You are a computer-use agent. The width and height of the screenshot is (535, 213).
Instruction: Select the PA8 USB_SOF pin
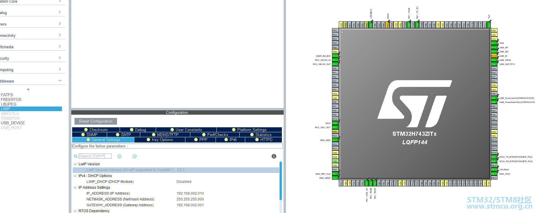point(494,64)
